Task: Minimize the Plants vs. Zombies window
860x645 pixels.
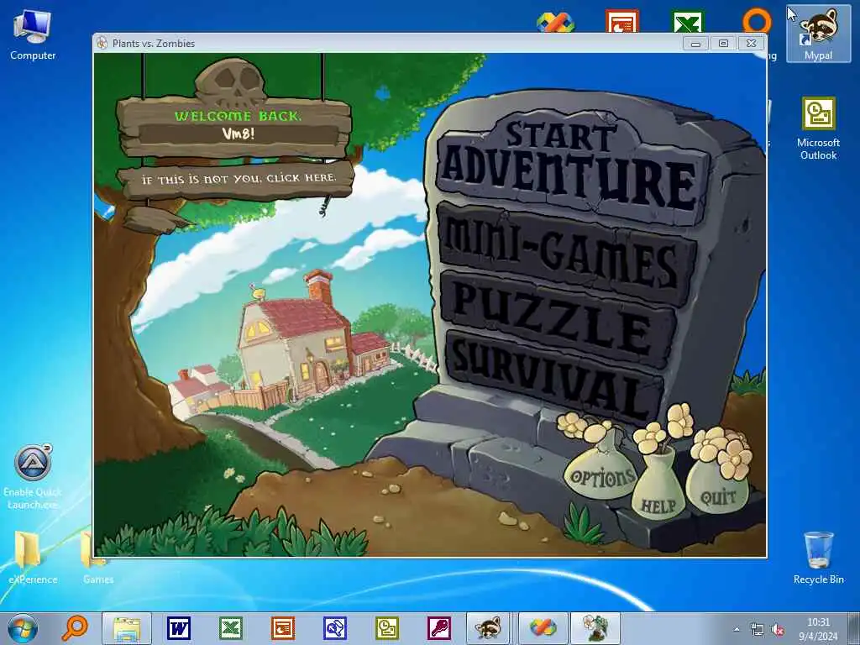Action: pos(695,44)
